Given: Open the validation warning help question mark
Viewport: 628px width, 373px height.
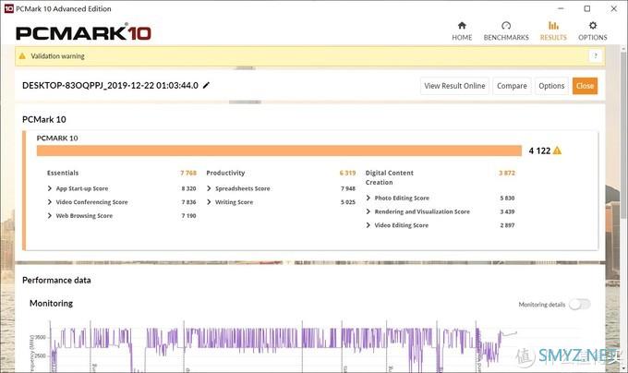Looking at the screenshot, I should click(596, 56).
